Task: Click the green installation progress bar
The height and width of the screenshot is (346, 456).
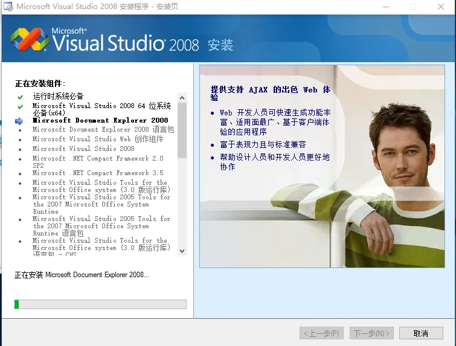Action: click(100, 304)
